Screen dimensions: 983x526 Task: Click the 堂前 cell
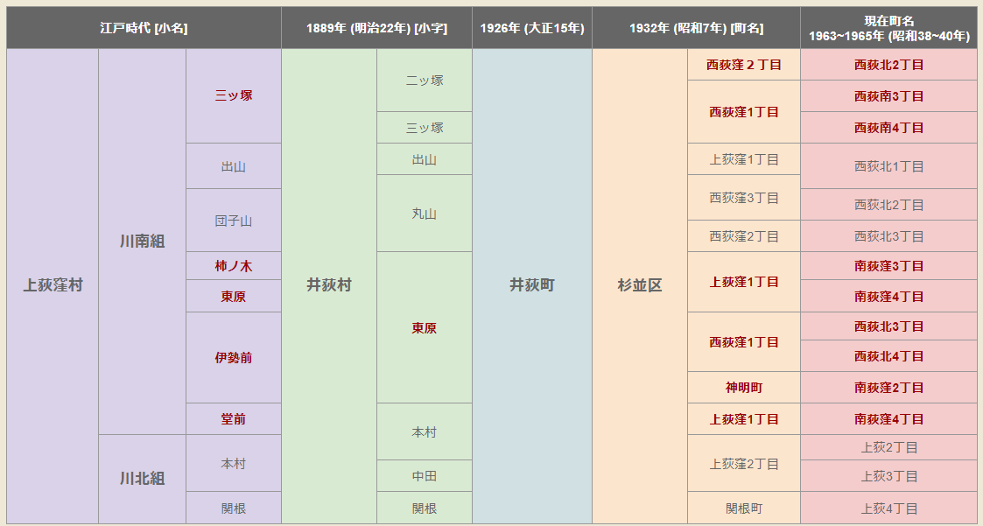(234, 419)
